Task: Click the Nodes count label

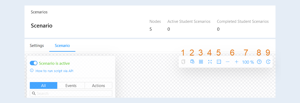Action: click(155, 21)
